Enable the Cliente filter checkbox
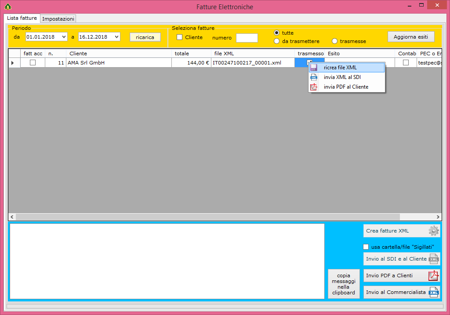The image size is (450, 315). coord(179,37)
